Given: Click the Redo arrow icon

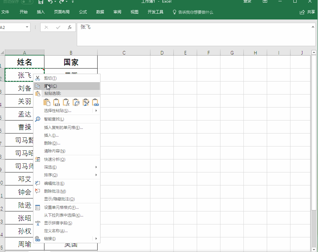Looking at the screenshot, I should tap(62, 2).
